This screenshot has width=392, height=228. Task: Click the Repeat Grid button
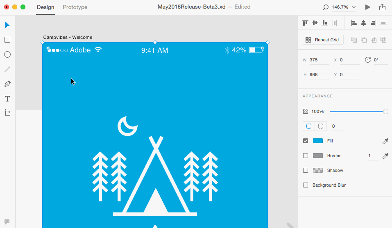pos(323,40)
